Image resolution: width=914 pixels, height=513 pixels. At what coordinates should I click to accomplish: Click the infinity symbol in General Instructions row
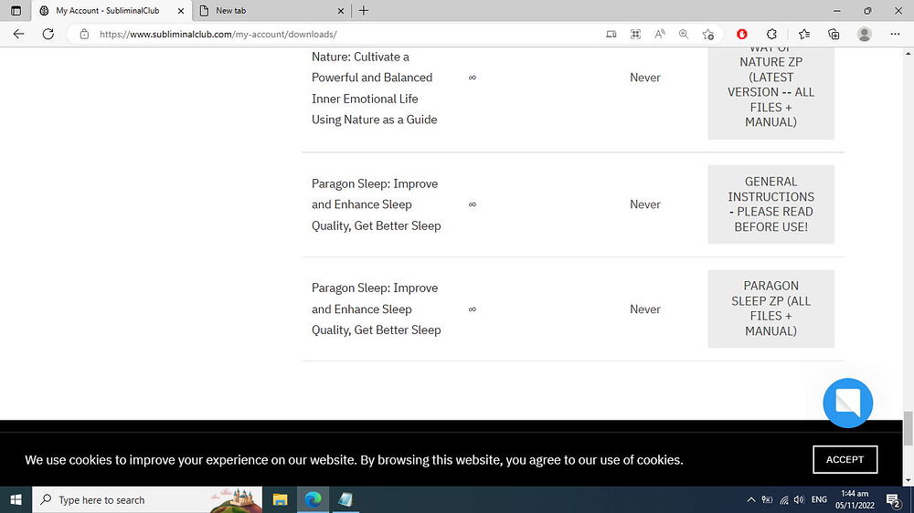pos(473,204)
